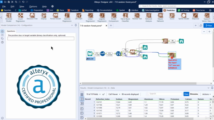
Task: Select the Support Vector Machine tool
Action: (x=207, y=17)
